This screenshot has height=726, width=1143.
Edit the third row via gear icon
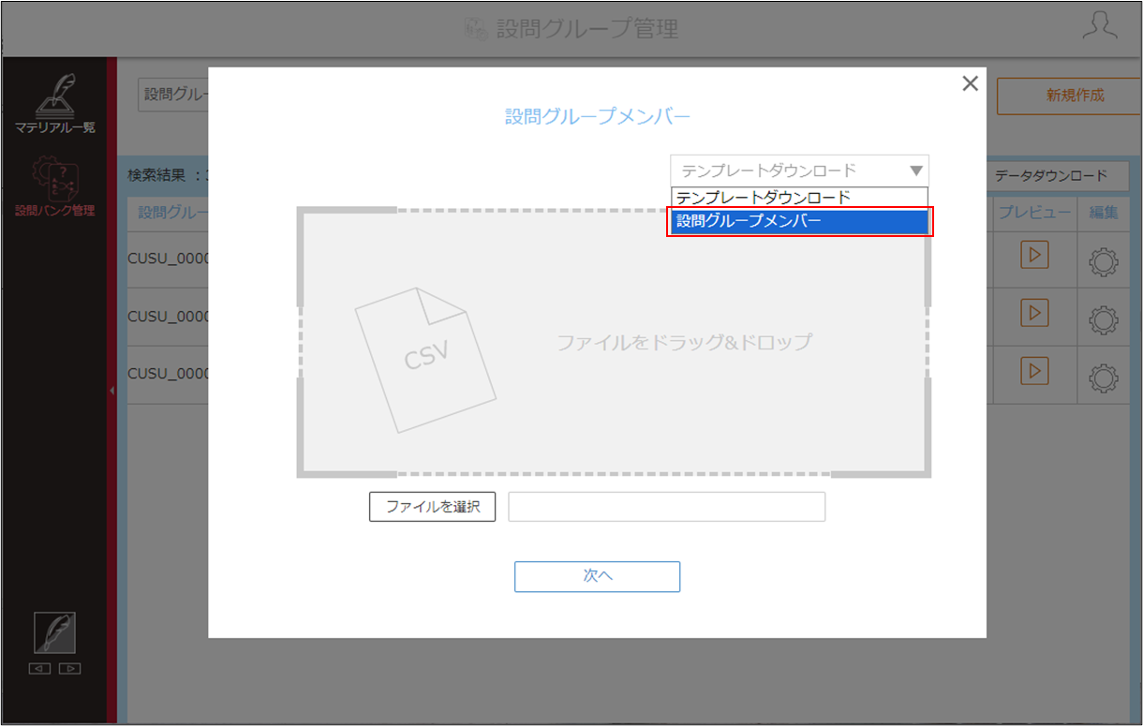coord(1104,378)
